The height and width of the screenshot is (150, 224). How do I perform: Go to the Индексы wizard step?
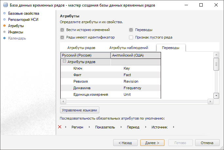[x=15, y=32]
